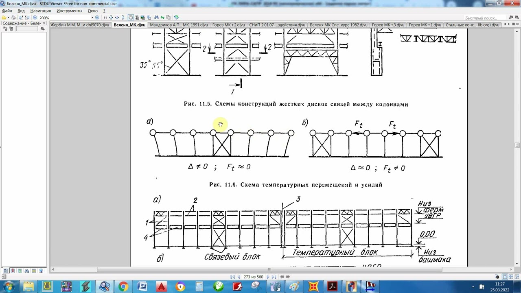Open the Навигация menu

[x=41, y=11]
